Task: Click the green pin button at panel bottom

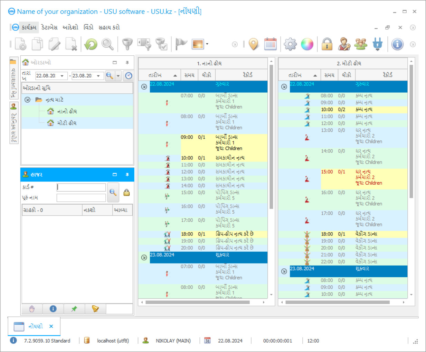Action: pos(74,309)
